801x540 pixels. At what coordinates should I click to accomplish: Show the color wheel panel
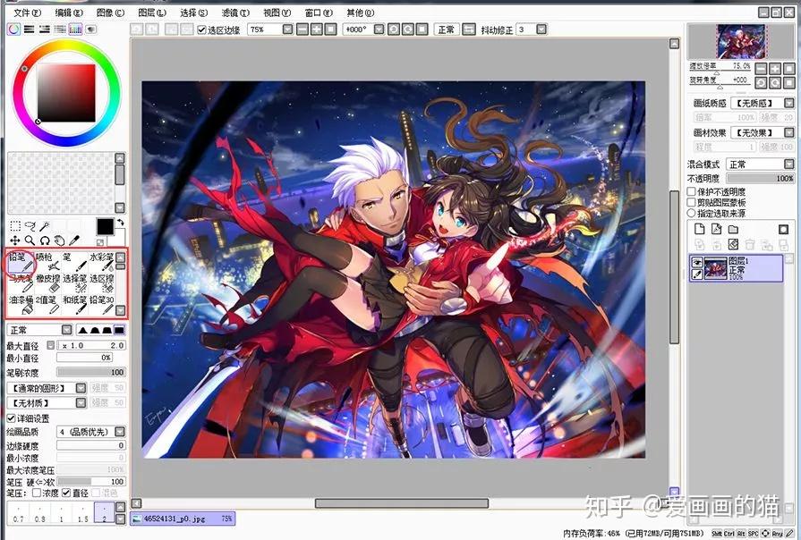coord(13,30)
